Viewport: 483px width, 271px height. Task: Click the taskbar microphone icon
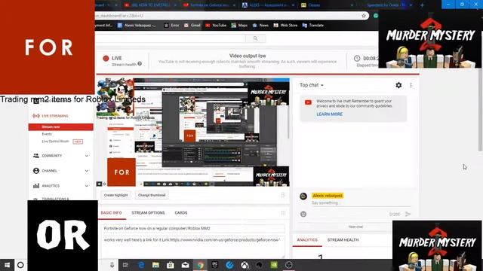[x=112, y=265]
